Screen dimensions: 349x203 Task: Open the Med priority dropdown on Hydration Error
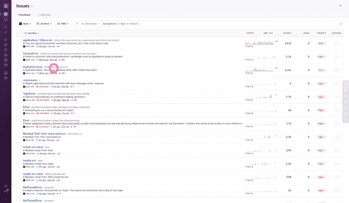[322, 70]
